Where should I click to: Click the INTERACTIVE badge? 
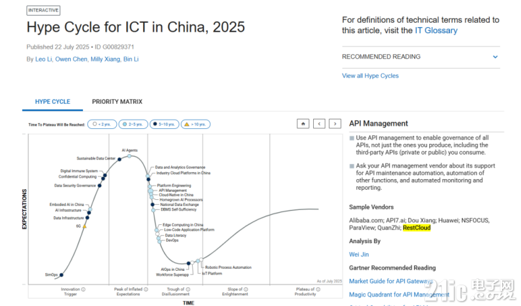coord(43,10)
